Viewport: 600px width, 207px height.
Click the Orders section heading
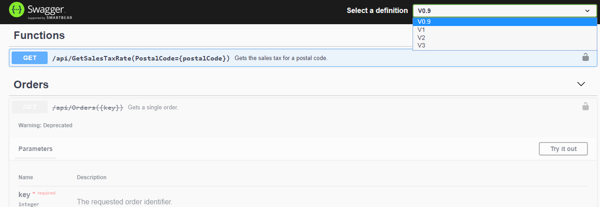(x=31, y=85)
